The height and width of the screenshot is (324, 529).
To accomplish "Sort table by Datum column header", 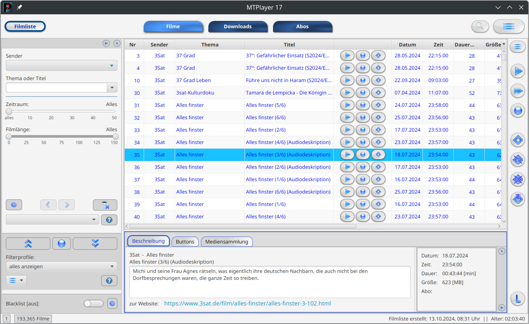I will click(407, 45).
